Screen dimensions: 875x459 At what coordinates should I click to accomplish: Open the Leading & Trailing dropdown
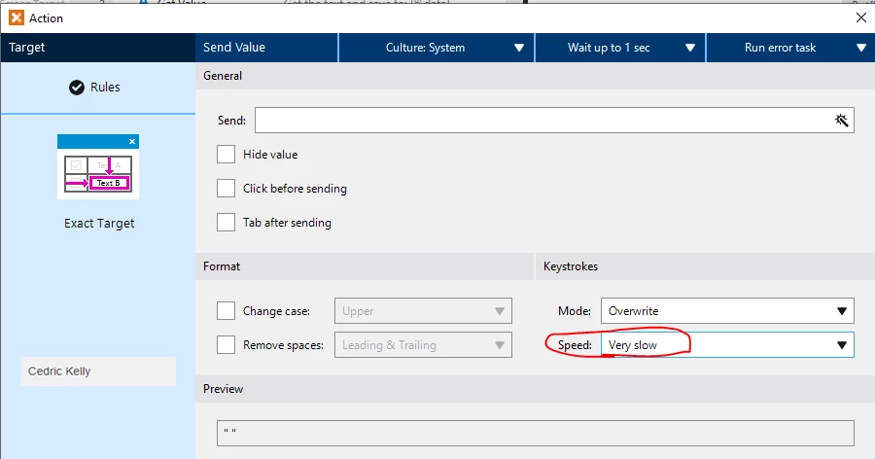click(423, 345)
